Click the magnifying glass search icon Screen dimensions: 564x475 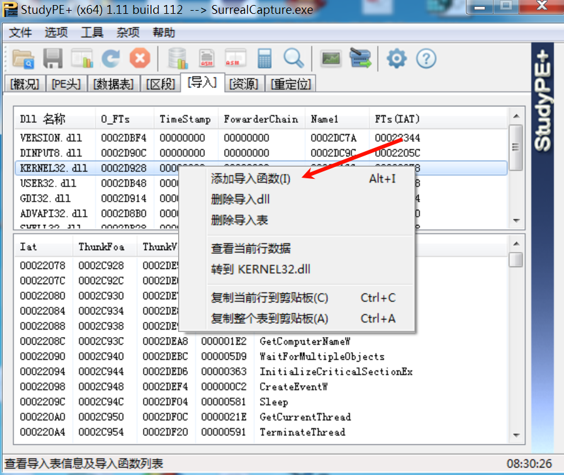pos(293,59)
